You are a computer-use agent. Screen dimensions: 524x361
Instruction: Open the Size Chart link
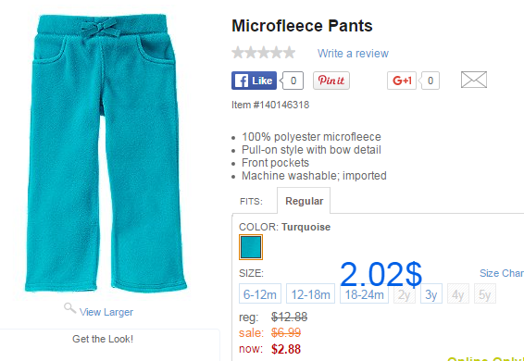[502, 273]
